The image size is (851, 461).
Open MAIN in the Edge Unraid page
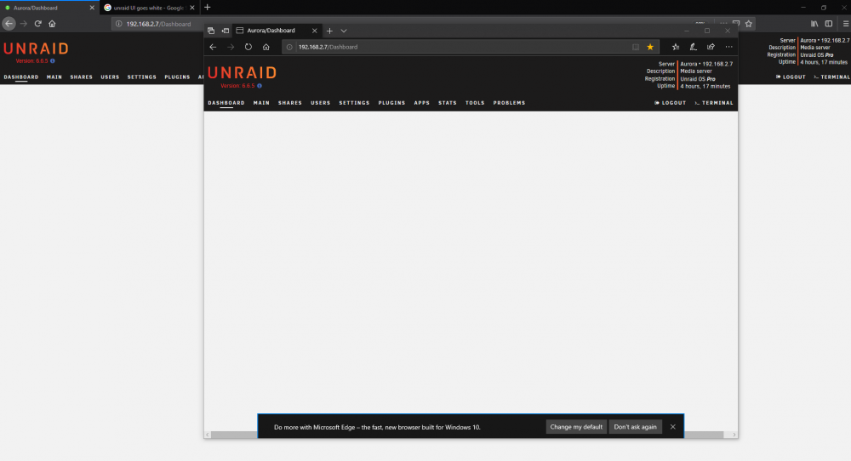261,103
